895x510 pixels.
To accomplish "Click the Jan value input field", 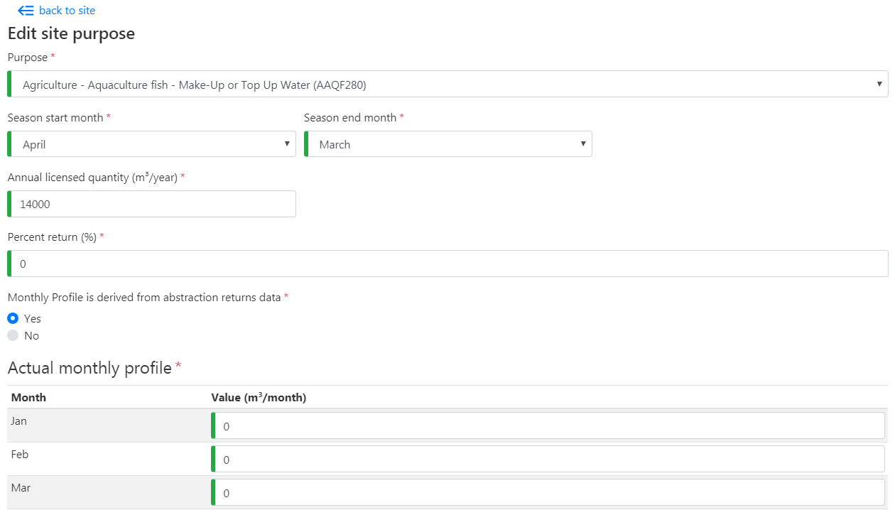I will click(x=548, y=426).
